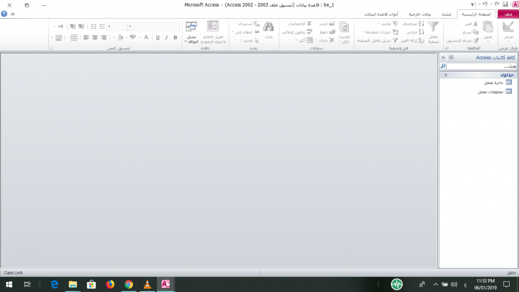
Task: Align text left in Text Formatting
Action: click(86, 37)
